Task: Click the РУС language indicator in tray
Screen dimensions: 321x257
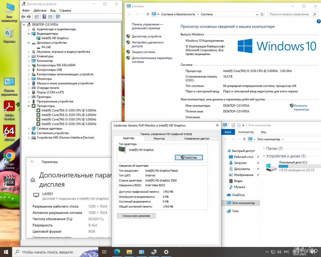Action: tap(286, 252)
